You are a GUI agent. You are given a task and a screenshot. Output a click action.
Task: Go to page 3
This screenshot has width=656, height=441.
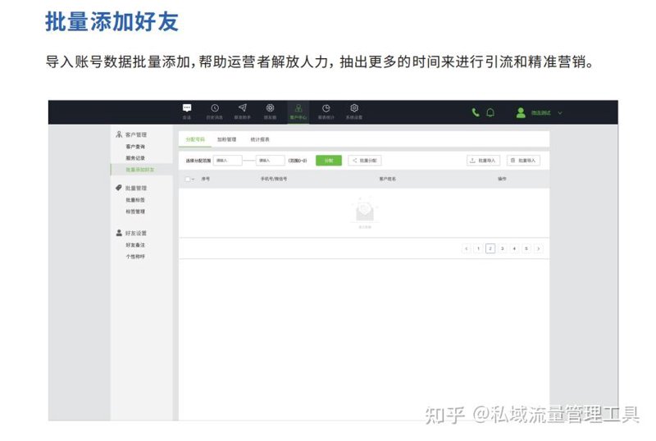click(x=503, y=248)
